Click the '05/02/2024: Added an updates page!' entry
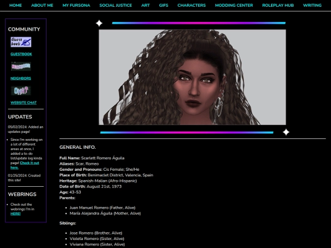 click(x=26, y=129)
